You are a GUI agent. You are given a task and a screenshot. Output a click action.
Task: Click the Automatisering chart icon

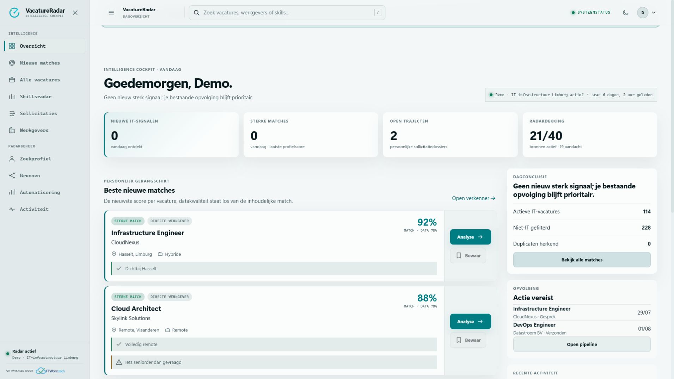[x=12, y=192]
